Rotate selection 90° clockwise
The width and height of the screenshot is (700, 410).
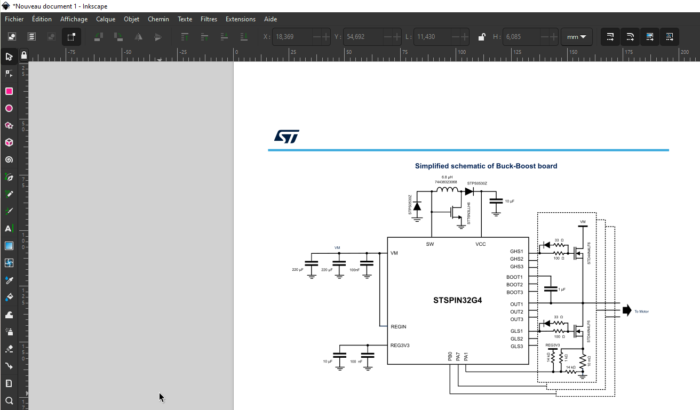click(118, 37)
